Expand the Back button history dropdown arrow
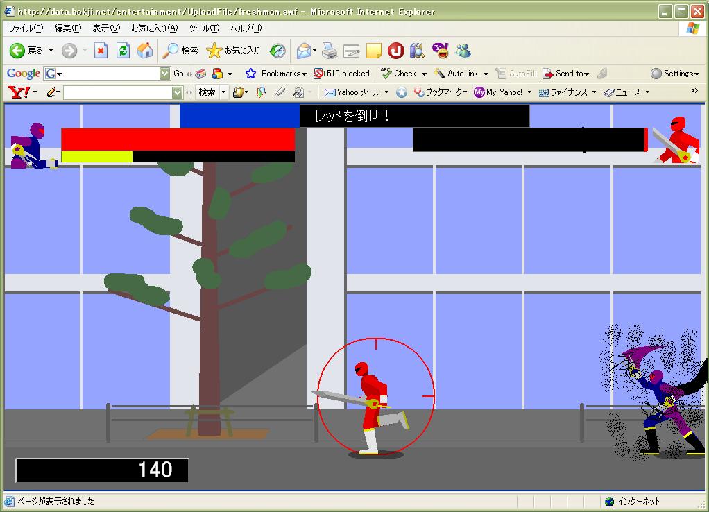Viewport: 709px width, 512px height. (51, 51)
